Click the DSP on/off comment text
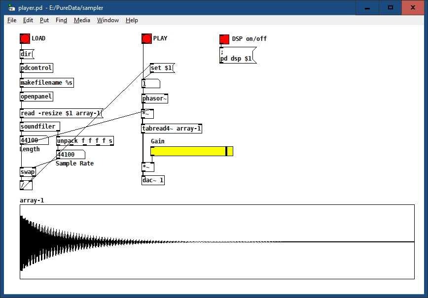 tap(249, 39)
